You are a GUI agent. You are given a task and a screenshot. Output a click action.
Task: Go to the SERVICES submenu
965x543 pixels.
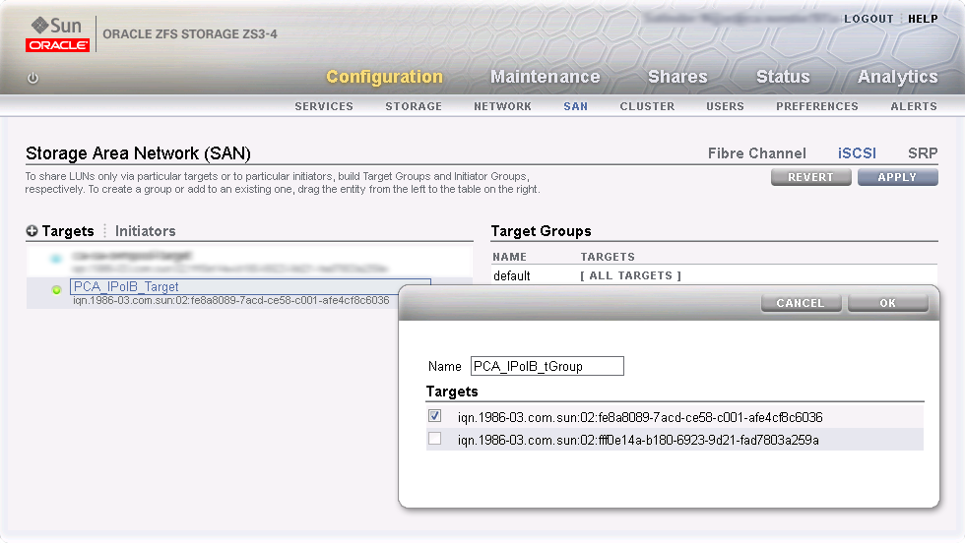pyautogui.click(x=324, y=106)
